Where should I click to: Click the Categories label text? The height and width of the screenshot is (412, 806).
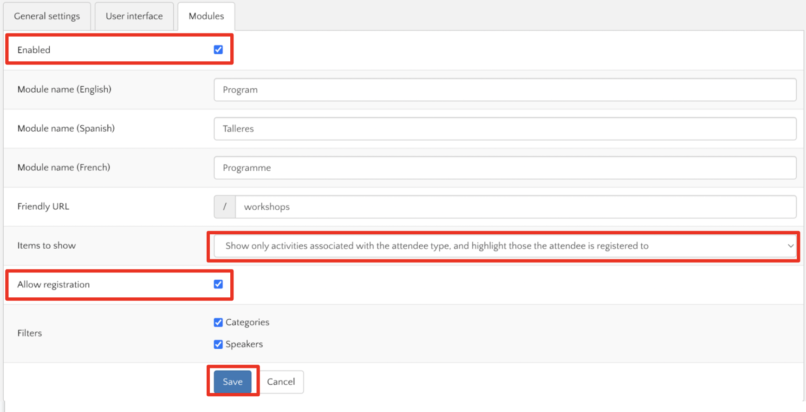247,322
